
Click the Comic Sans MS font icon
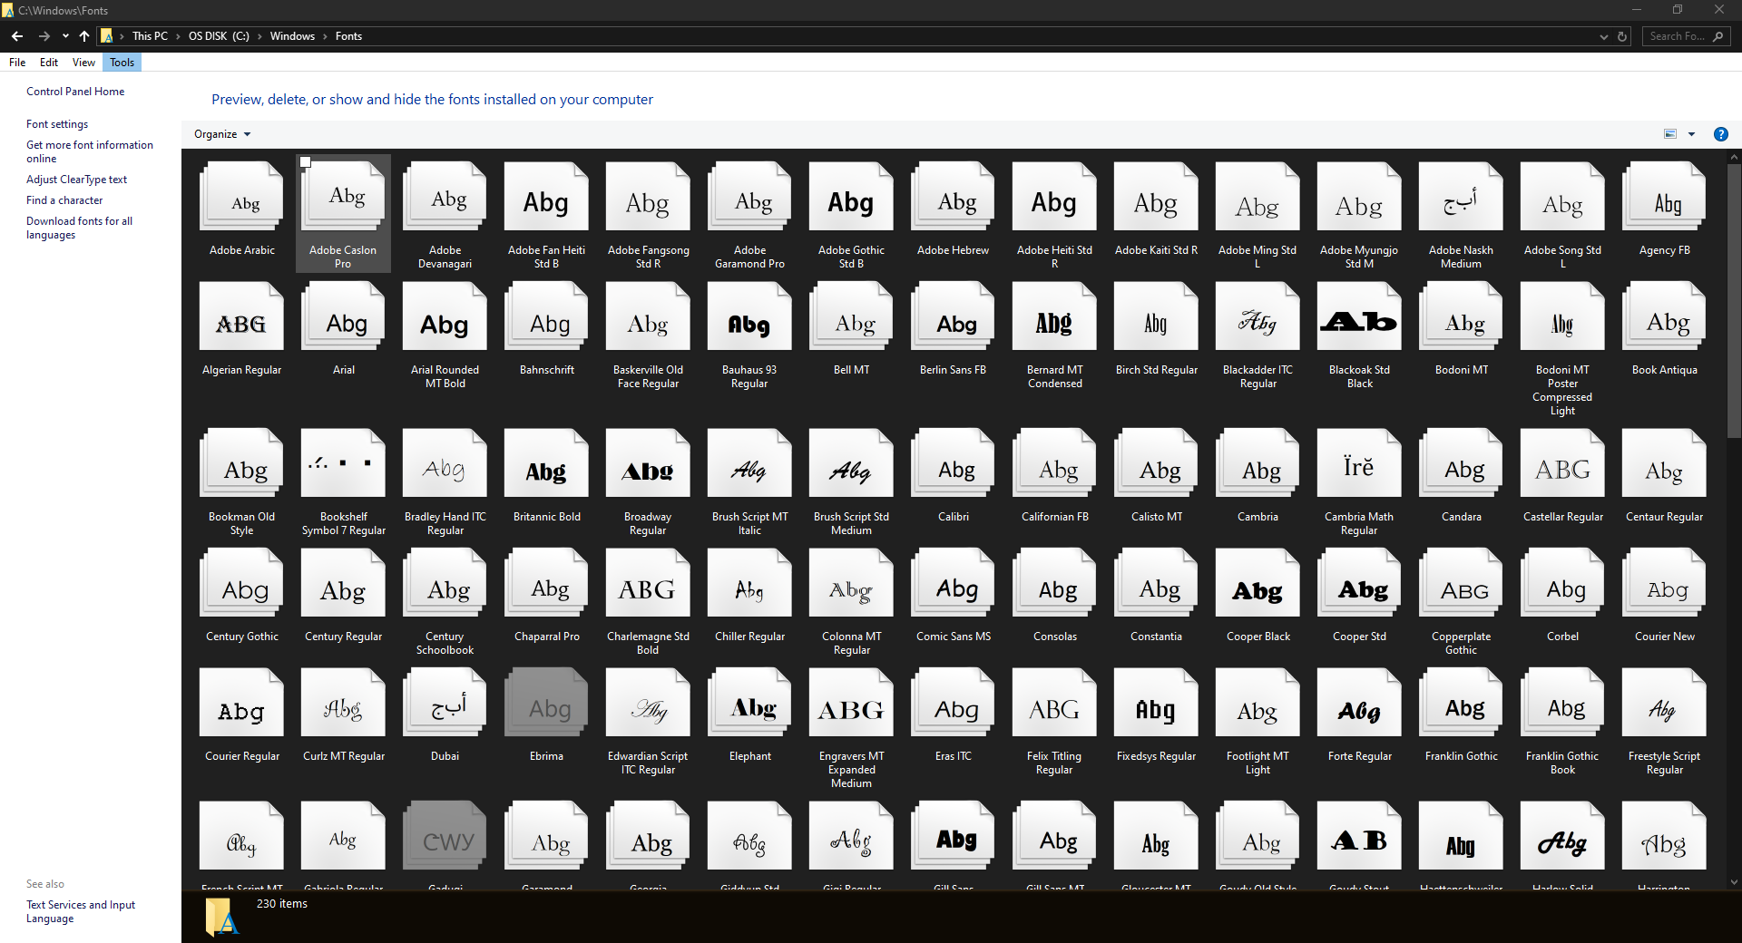point(953,589)
